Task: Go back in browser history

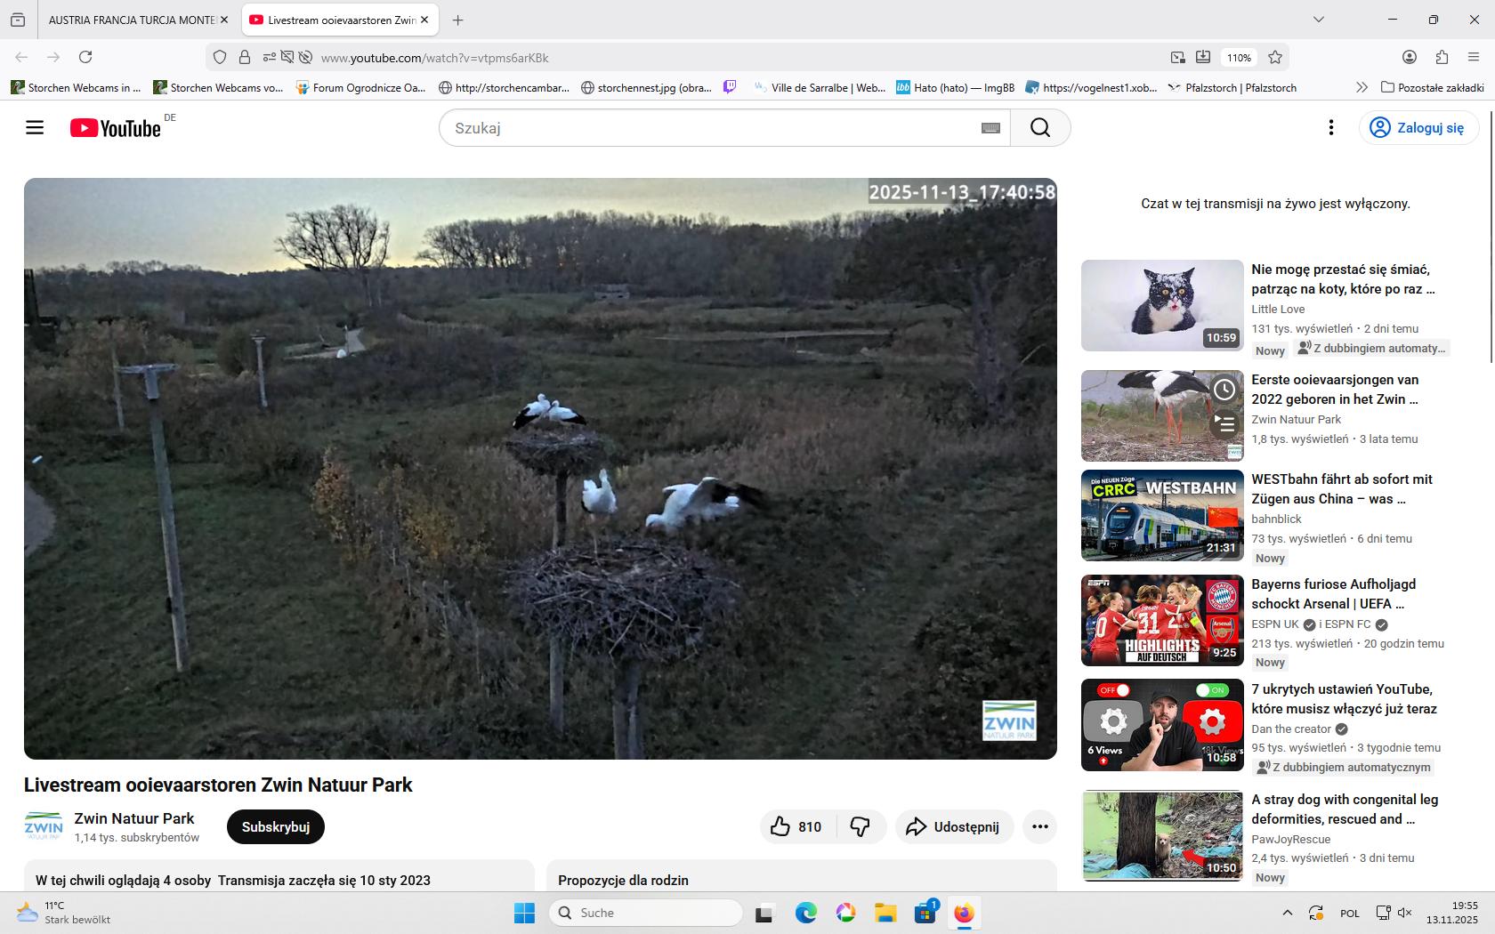Action: 21,57
